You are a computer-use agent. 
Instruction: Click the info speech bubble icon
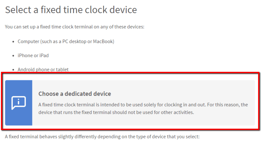point(19,103)
